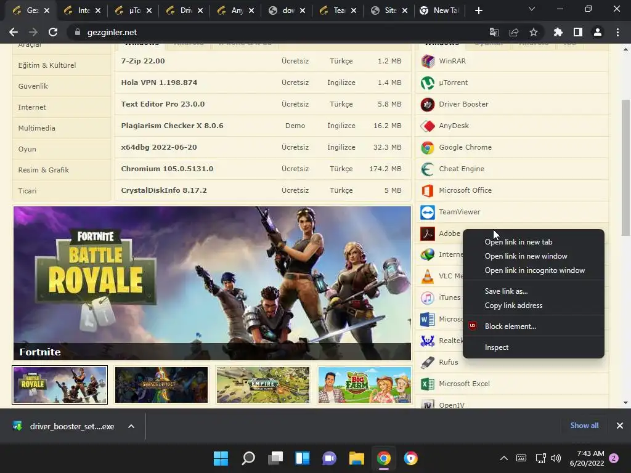Viewport: 631px width, 473px height.
Task: Open File Explorer from taskbar
Action: coord(357,458)
